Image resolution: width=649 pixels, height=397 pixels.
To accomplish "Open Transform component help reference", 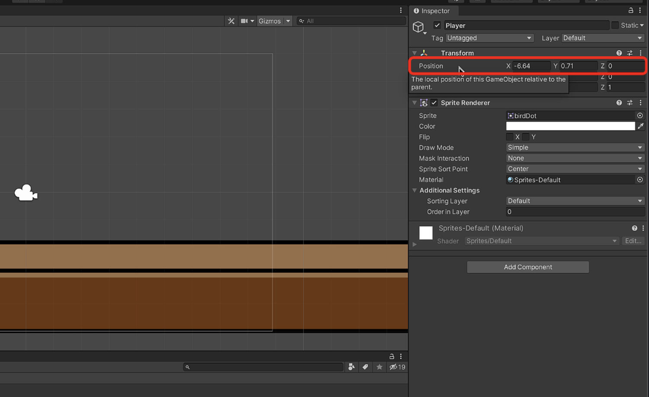I will pos(619,53).
